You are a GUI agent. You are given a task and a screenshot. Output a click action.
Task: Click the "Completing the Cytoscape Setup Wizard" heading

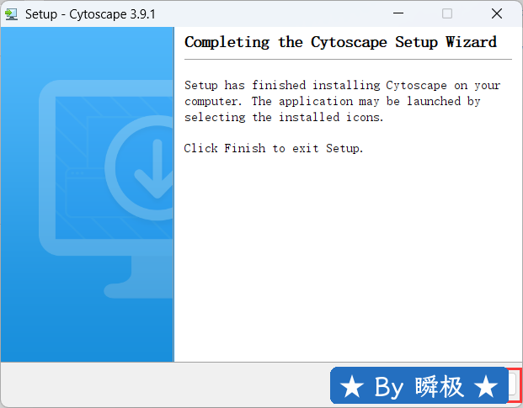click(x=340, y=42)
